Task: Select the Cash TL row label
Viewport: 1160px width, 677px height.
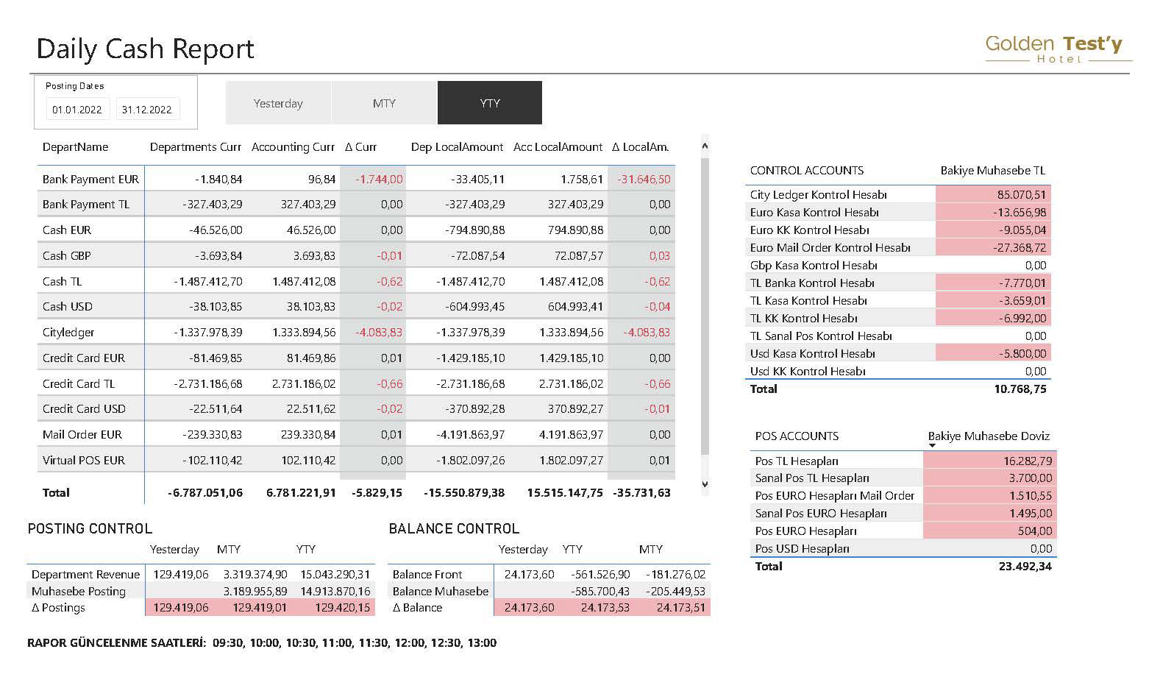Action: point(62,282)
